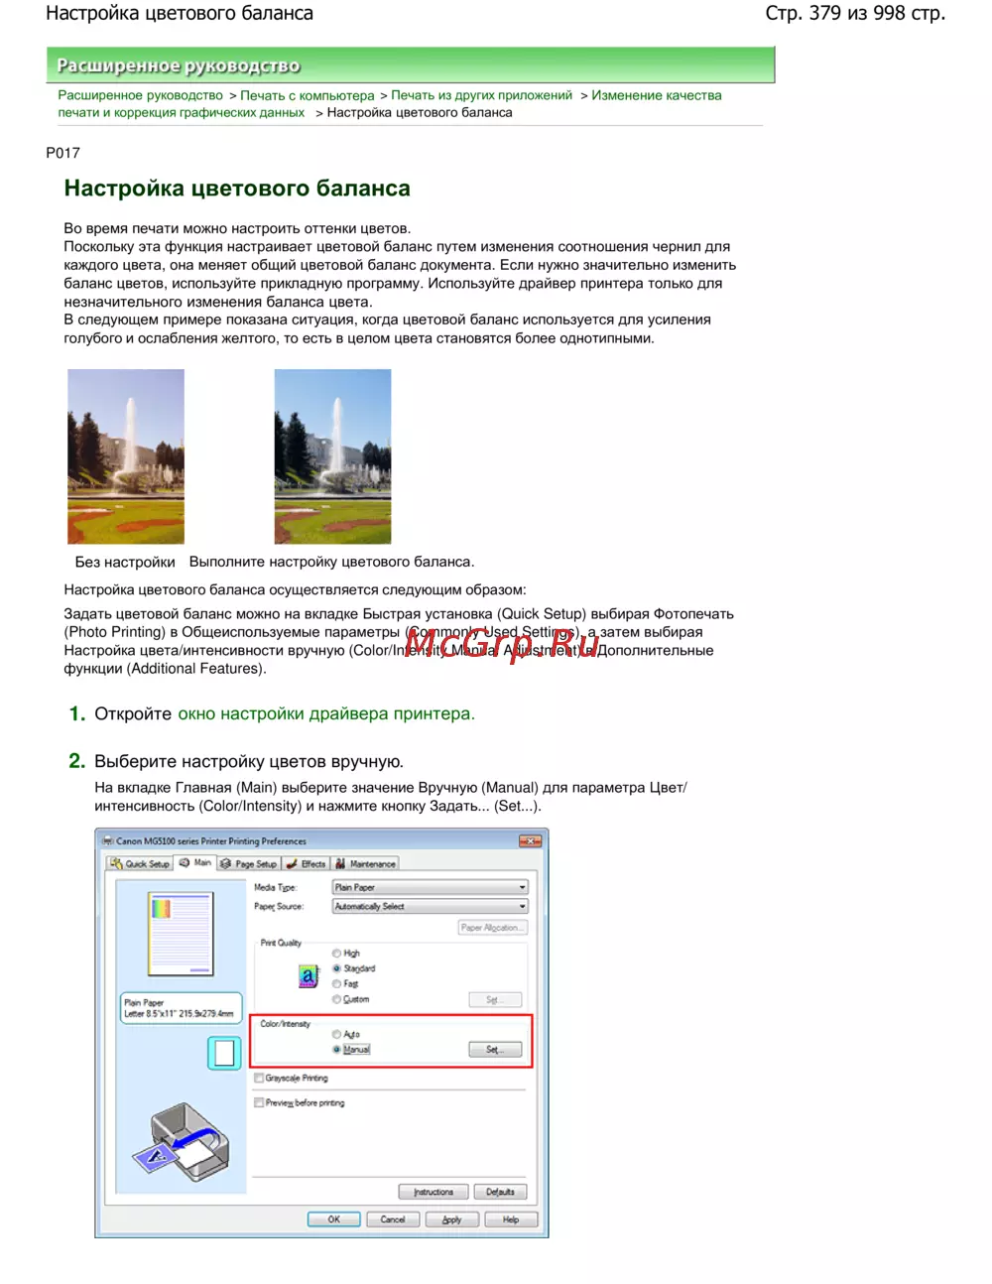
Task: Click the Instructions button
Action: pyautogui.click(x=434, y=1192)
